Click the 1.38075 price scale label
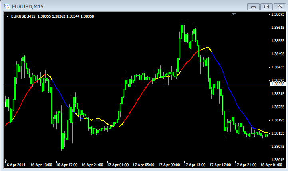The height and width of the screenshot is (171, 288). (x=278, y=147)
